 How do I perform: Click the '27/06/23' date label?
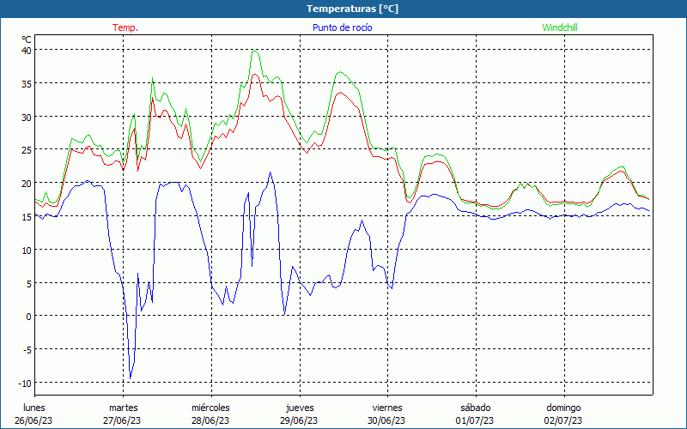[122, 420]
